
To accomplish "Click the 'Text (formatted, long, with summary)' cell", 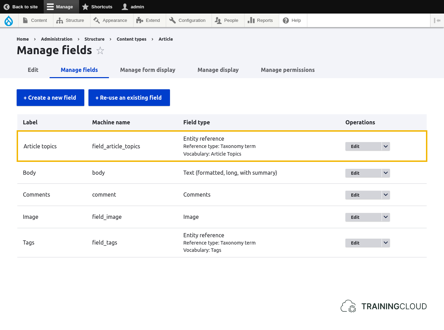I will [x=230, y=173].
